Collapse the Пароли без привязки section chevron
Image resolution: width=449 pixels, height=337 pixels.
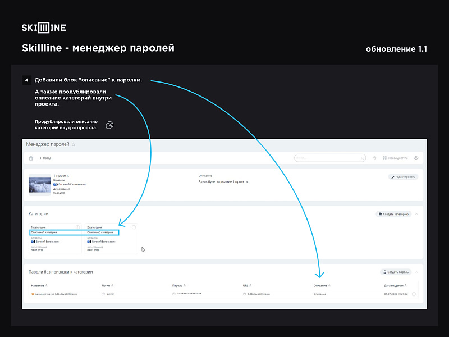click(x=416, y=272)
